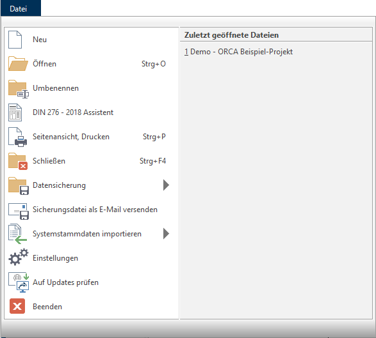Click the open folder Öffnen icon

(x=18, y=64)
